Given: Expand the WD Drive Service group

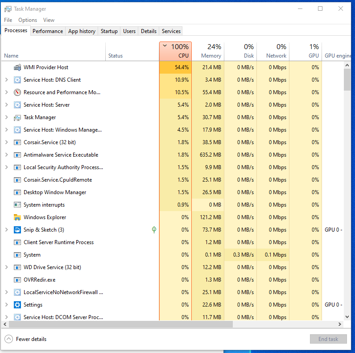Looking at the screenshot, I should [x=7, y=267].
